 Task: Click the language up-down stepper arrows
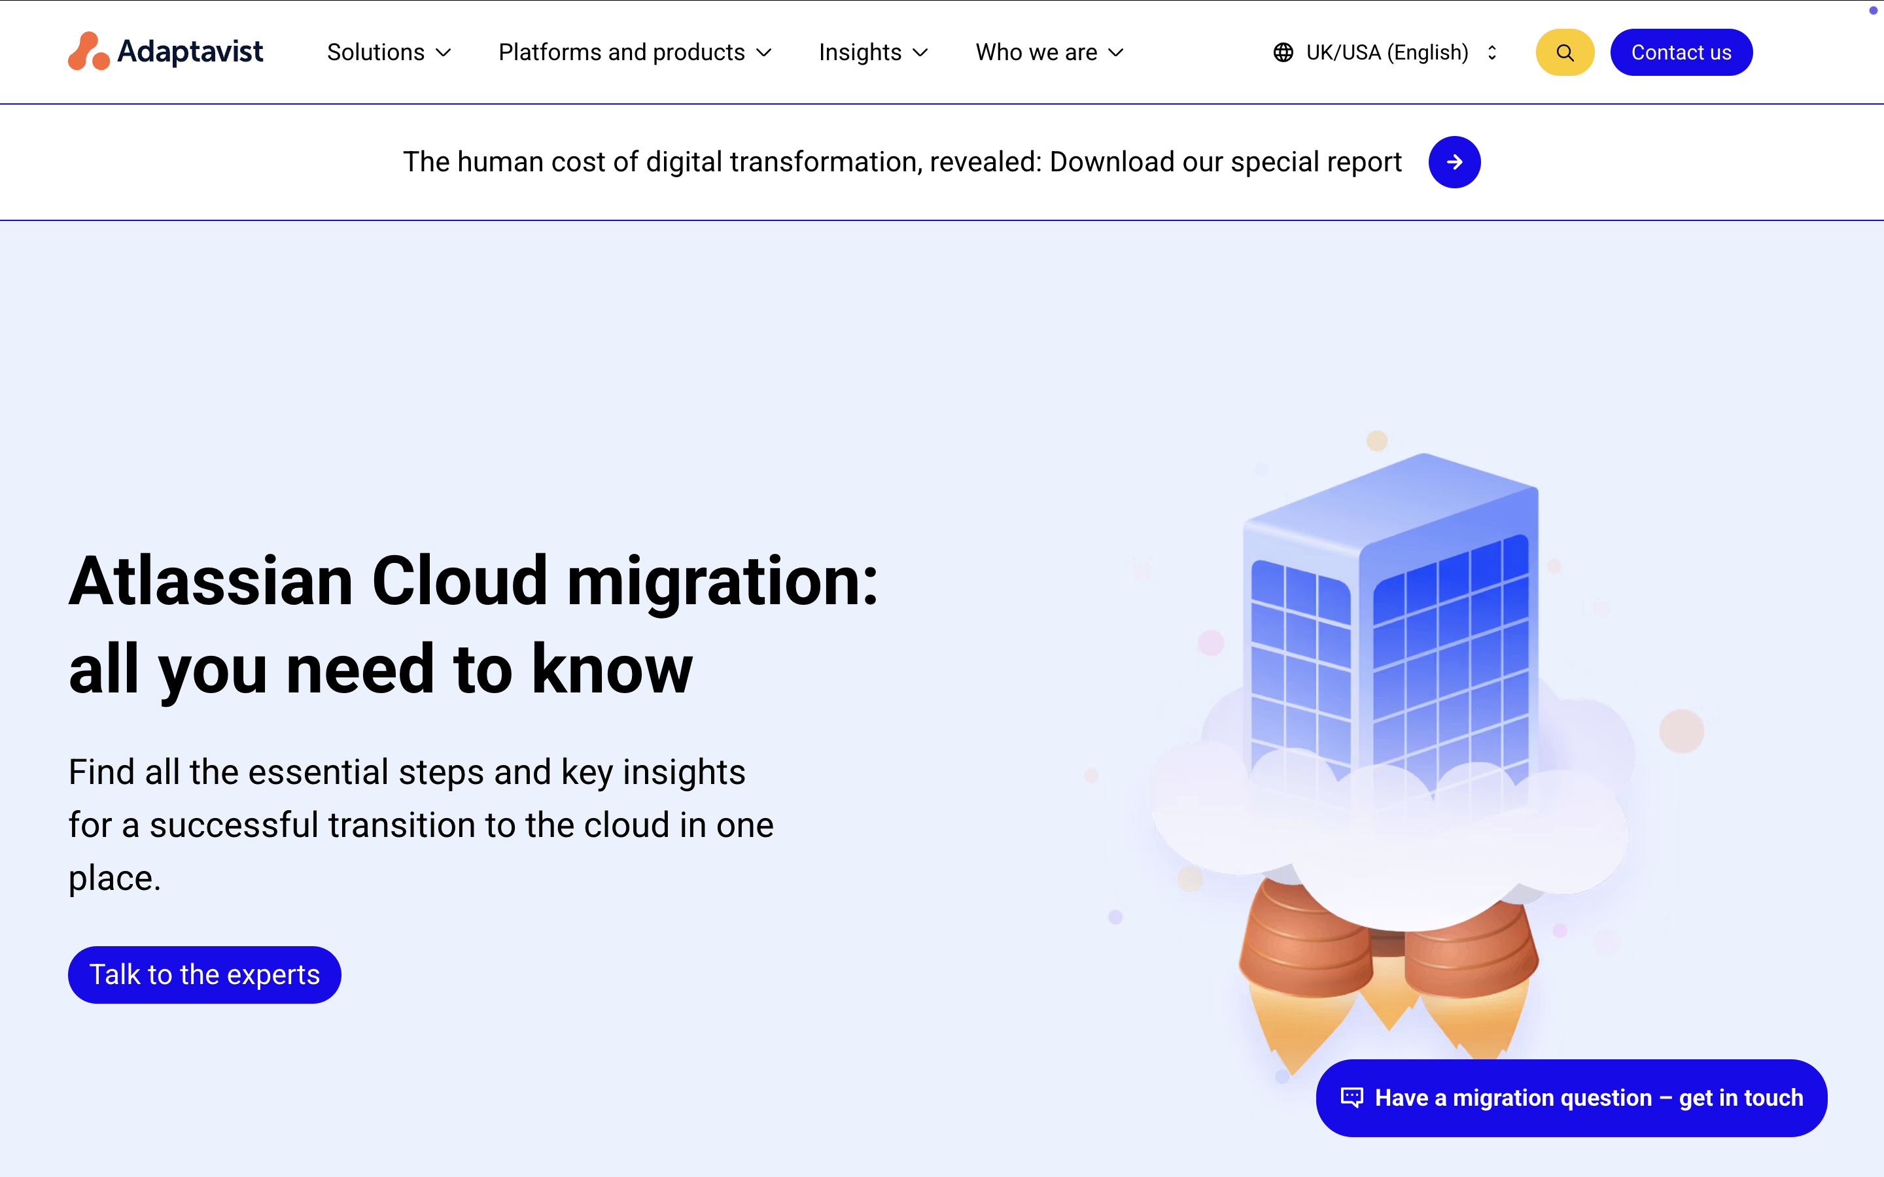(x=1491, y=52)
